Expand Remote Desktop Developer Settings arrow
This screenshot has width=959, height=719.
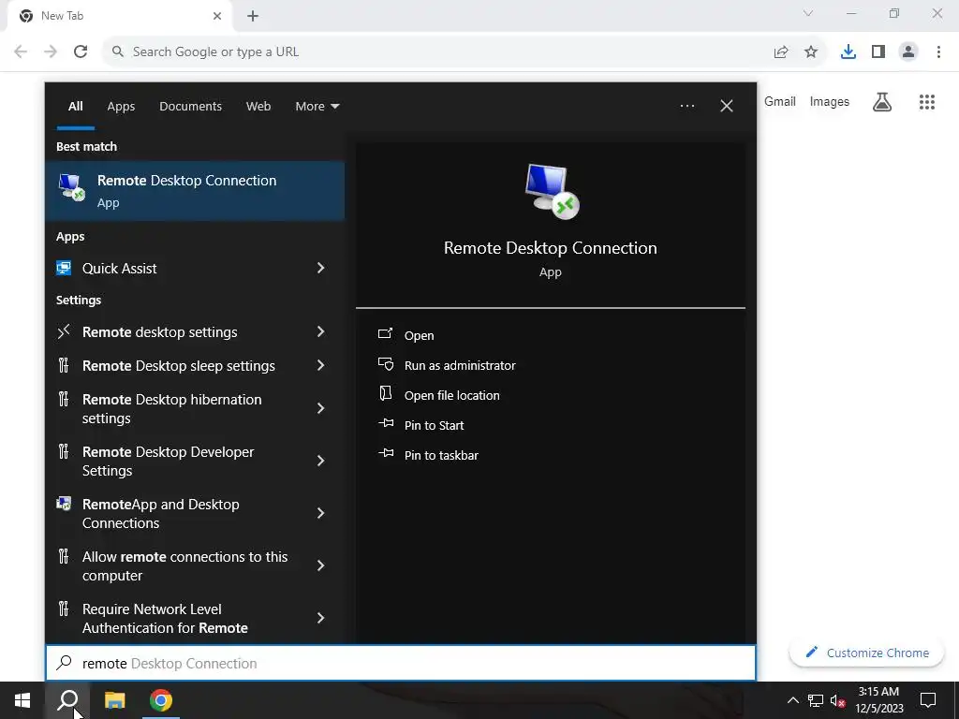(320, 461)
